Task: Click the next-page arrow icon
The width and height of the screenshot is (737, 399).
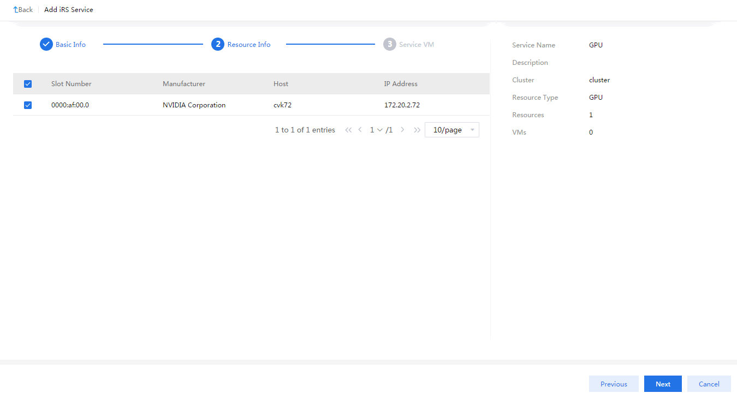Action: [x=402, y=130]
